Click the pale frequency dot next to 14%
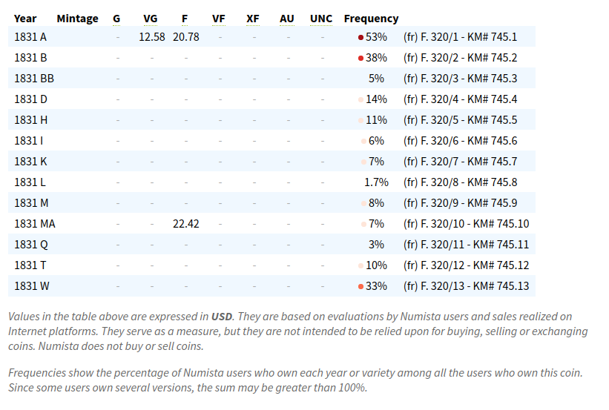 point(361,99)
